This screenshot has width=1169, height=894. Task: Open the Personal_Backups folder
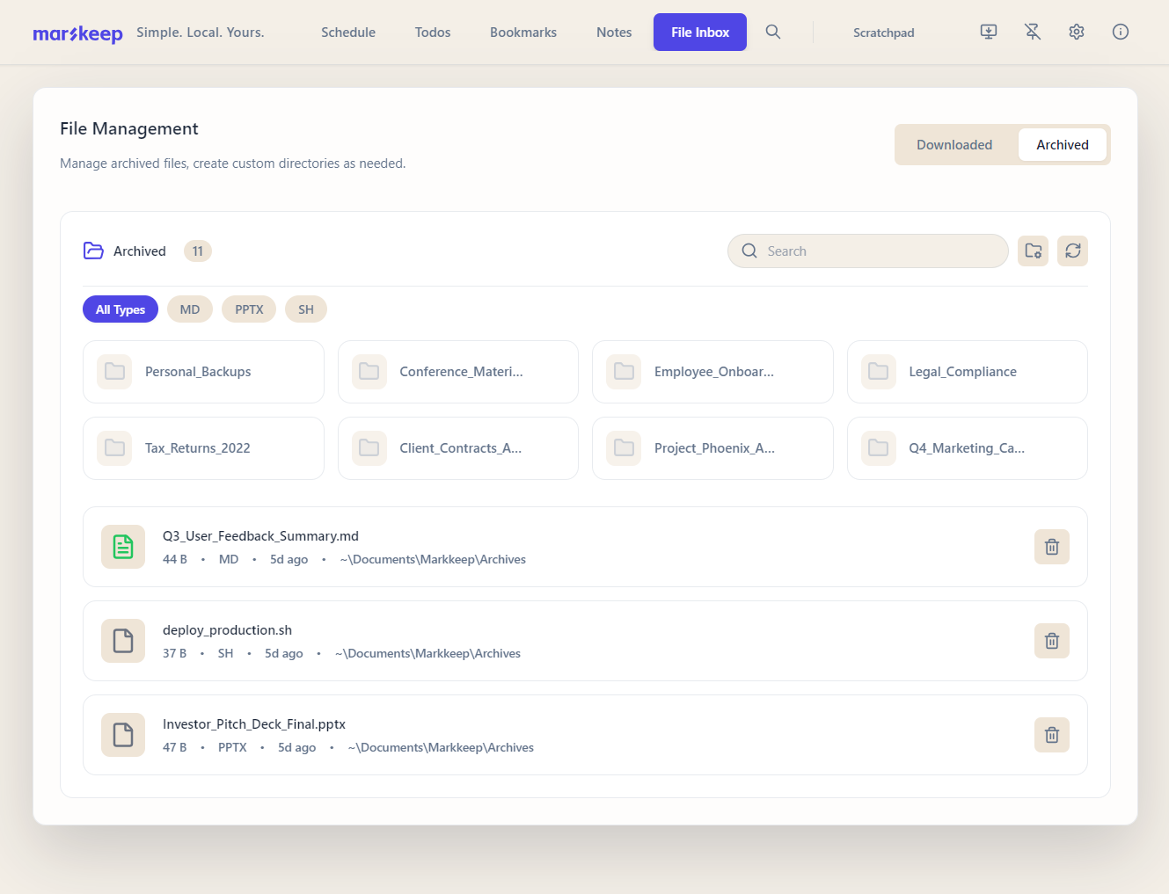coord(203,372)
